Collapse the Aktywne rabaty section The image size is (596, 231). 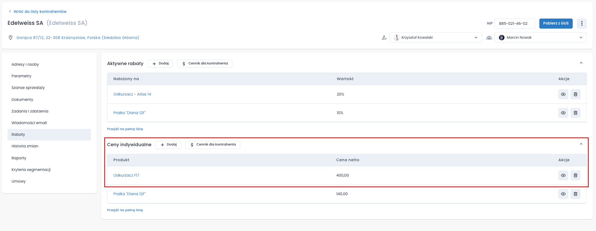click(581, 63)
